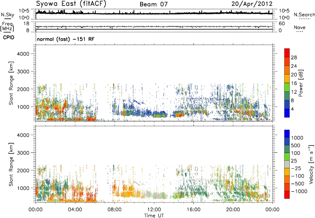The image size is (315, 218).
Task: Click the '-1000' label on the velocity colorbar
Action: (x=299, y=191)
